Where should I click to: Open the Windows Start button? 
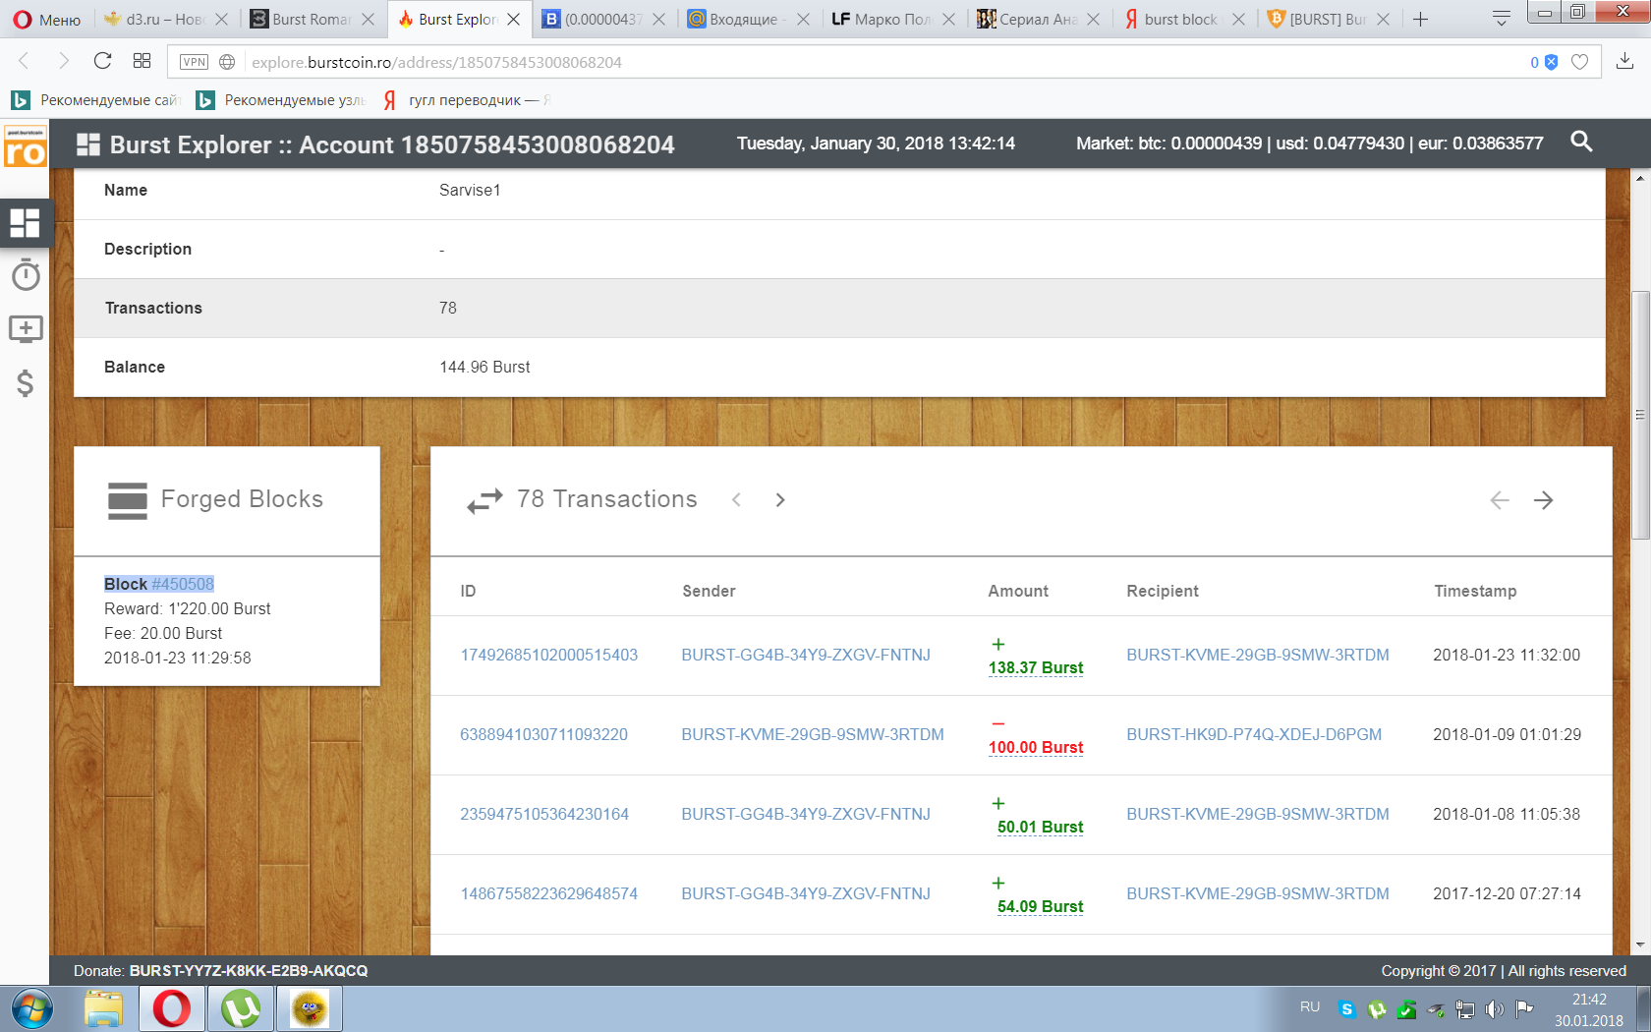[32, 1009]
